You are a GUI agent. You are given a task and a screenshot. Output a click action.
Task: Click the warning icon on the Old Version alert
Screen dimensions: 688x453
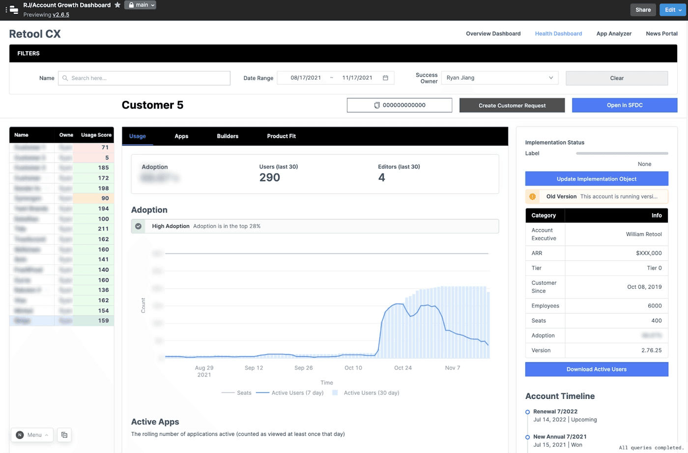(532, 196)
